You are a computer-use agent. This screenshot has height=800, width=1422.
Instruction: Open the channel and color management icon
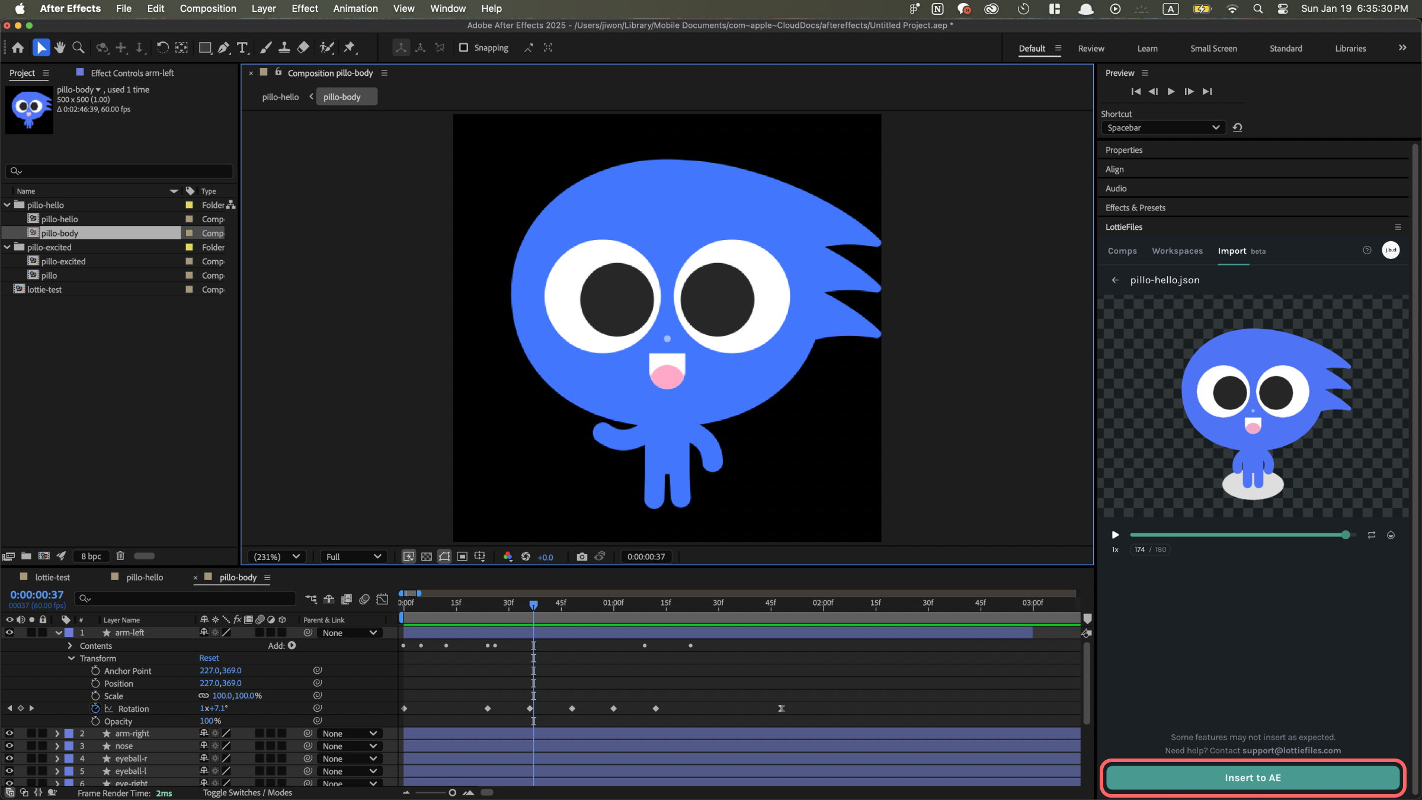click(x=508, y=556)
